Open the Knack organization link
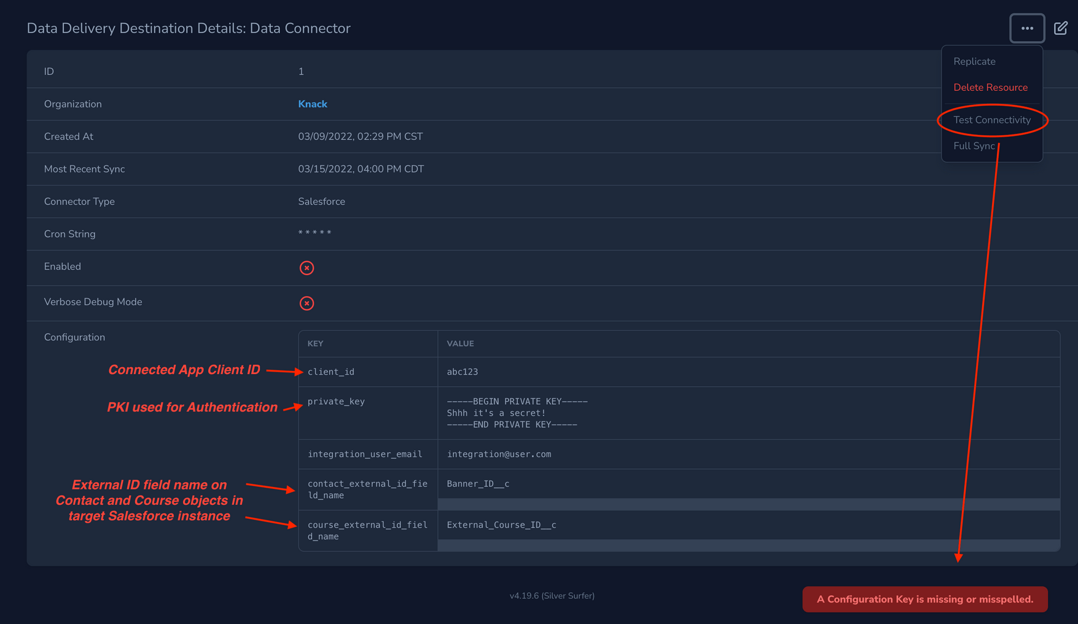The width and height of the screenshot is (1078, 624). (312, 104)
